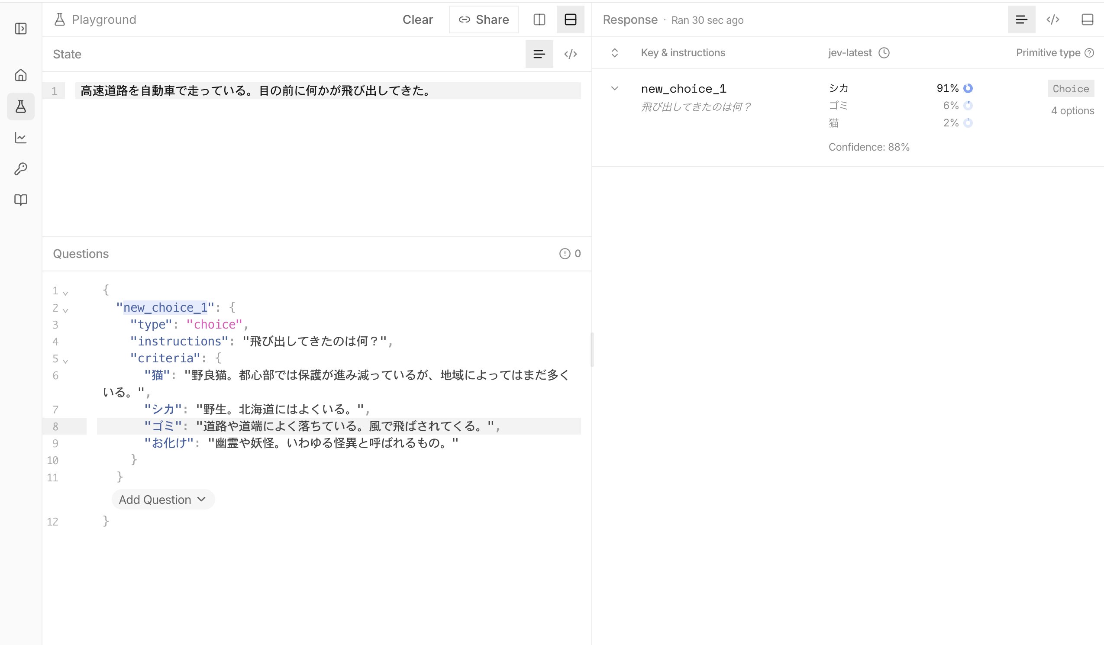This screenshot has width=1104, height=645.
Task: Click the "お化け" criteria key
Action: pyautogui.click(x=169, y=443)
